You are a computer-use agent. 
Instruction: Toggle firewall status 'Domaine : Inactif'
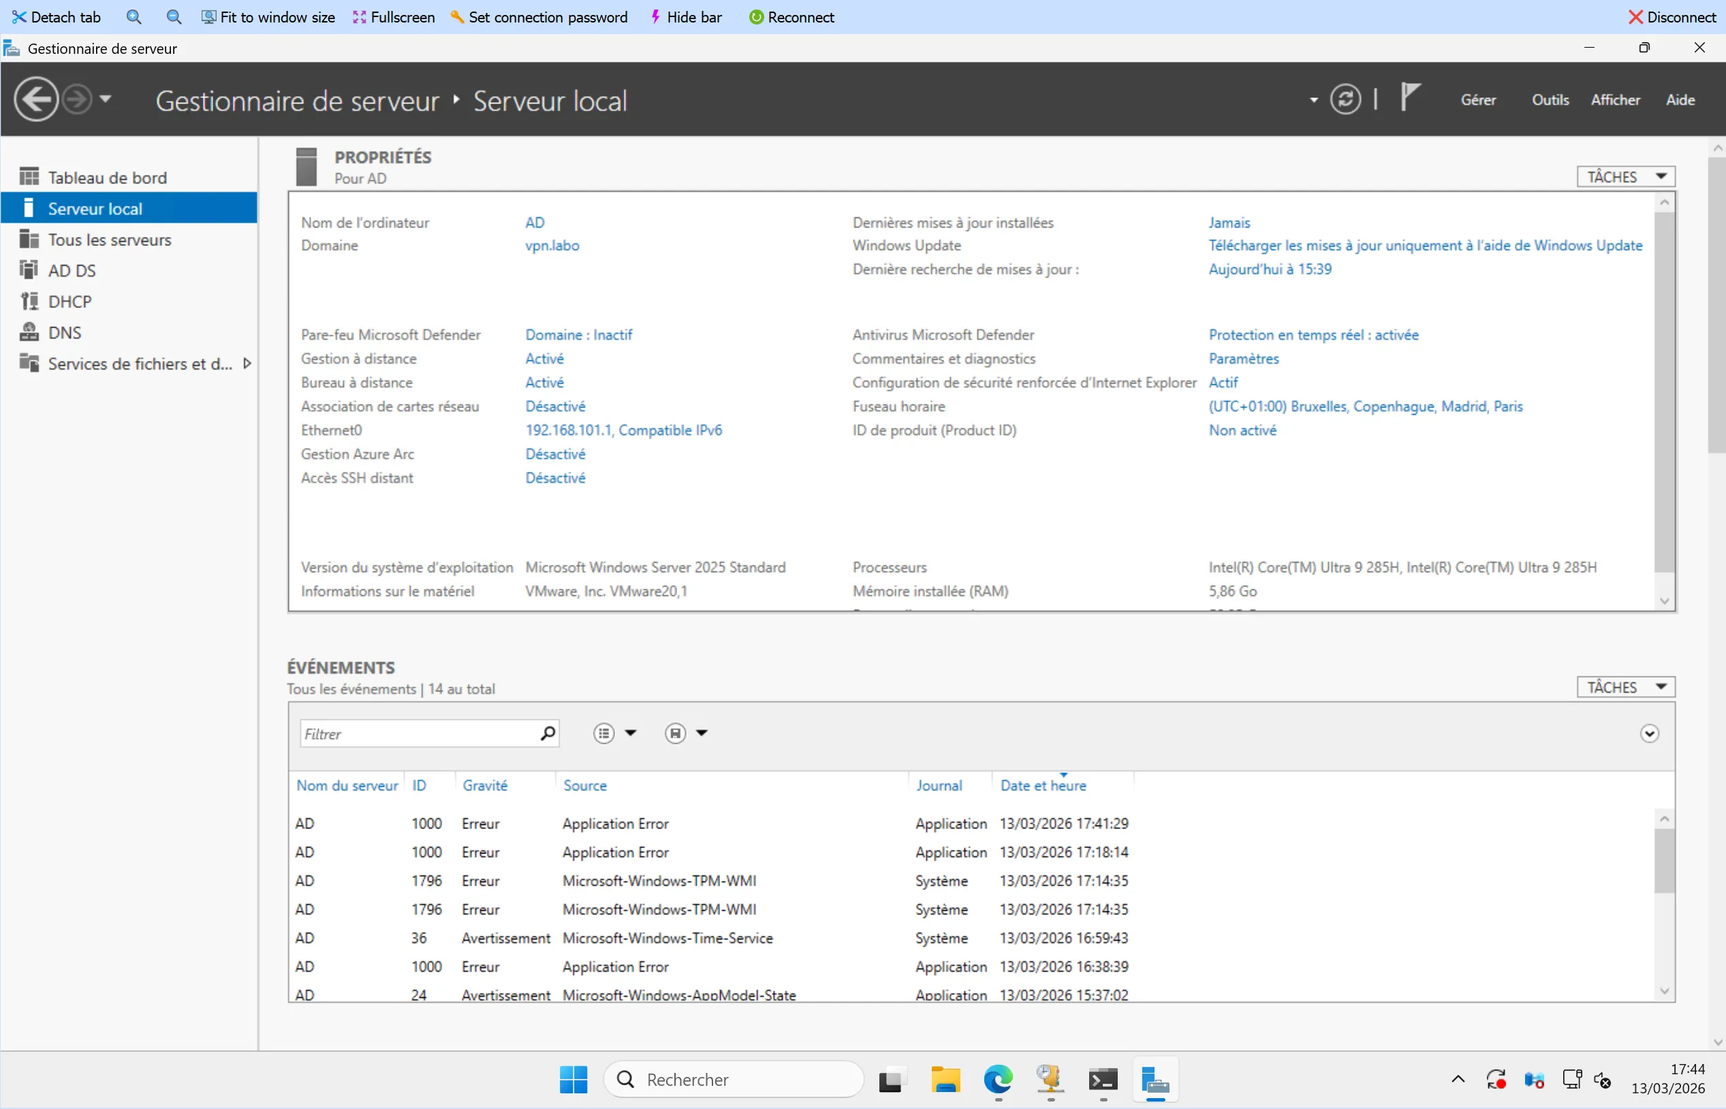pyautogui.click(x=578, y=335)
